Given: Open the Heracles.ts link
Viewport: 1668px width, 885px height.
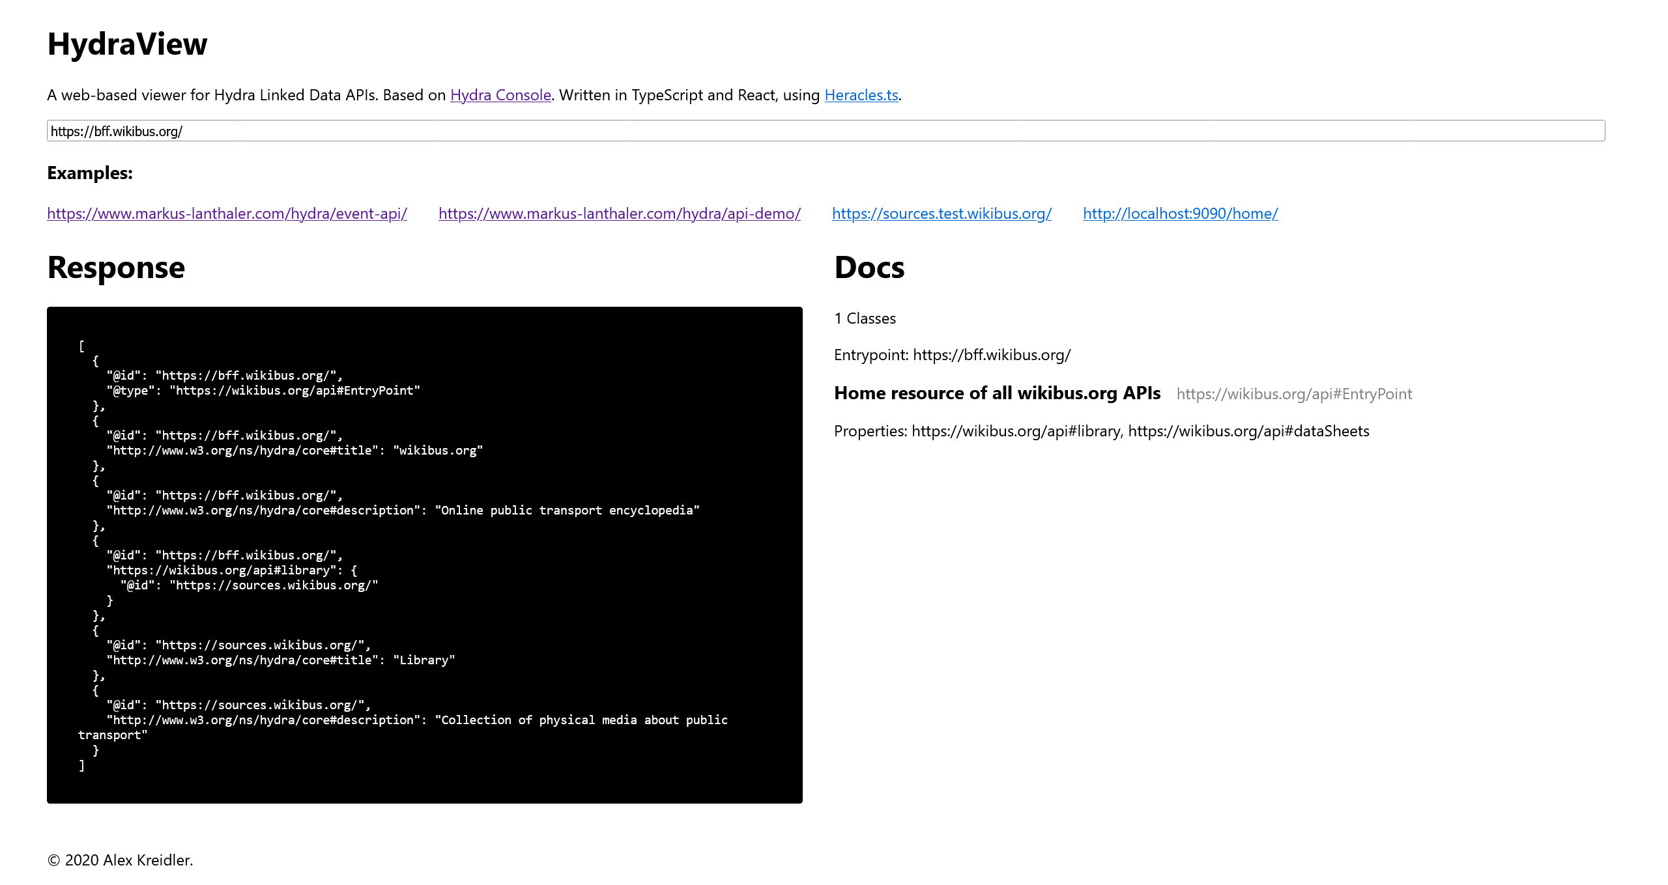Looking at the screenshot, I should pos(861,95).
